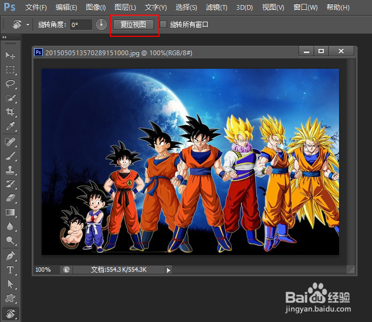Maximize the document window
Screen dimensions: 372x322
click(321, 51)
